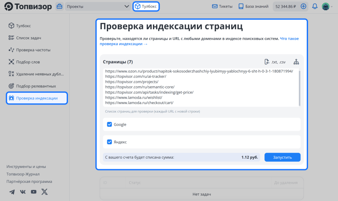This screenshot has width=338, height=201.
Task: Open Тикеты from the header
Action: click(222, 6)
